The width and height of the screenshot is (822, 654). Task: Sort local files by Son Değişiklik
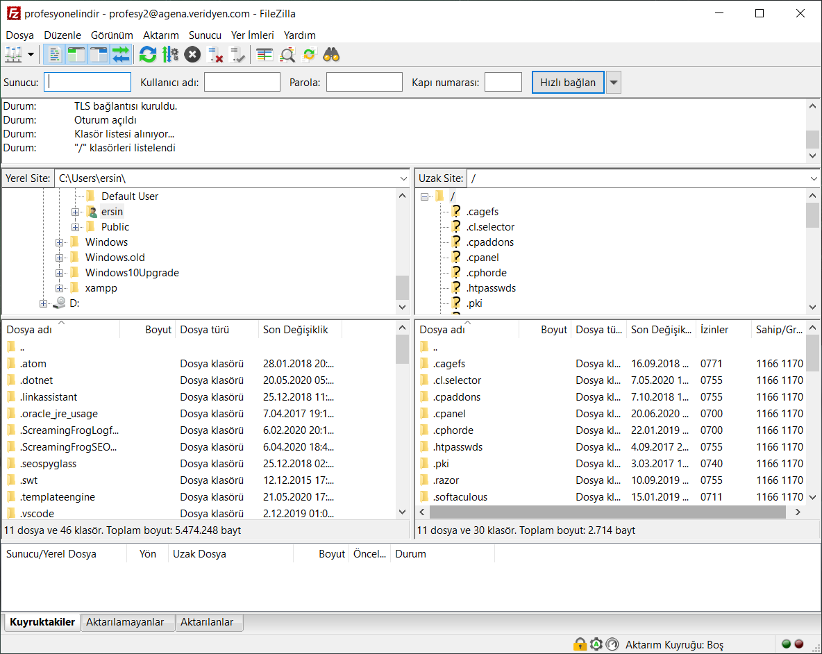pyautogui.click(x=300, y=330)
